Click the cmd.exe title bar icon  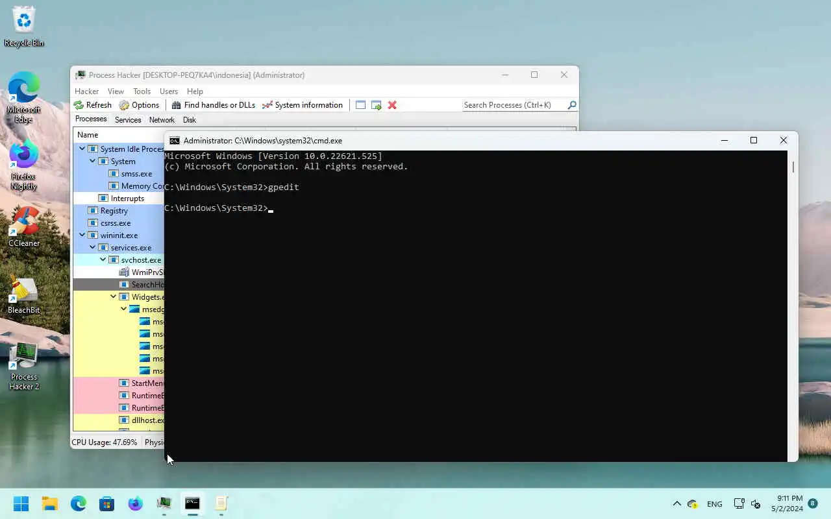click(x=175, y=141)
